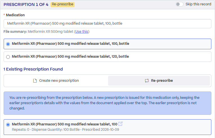Viewport: 215px width, 138px height.
Task: Click the blue re-prescribing info banner
Action: click(107, 103)
